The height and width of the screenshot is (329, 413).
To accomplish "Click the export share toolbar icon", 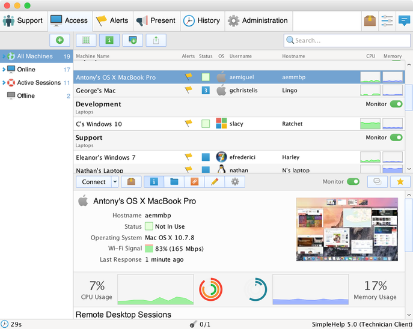I will [x=156, y=40].
